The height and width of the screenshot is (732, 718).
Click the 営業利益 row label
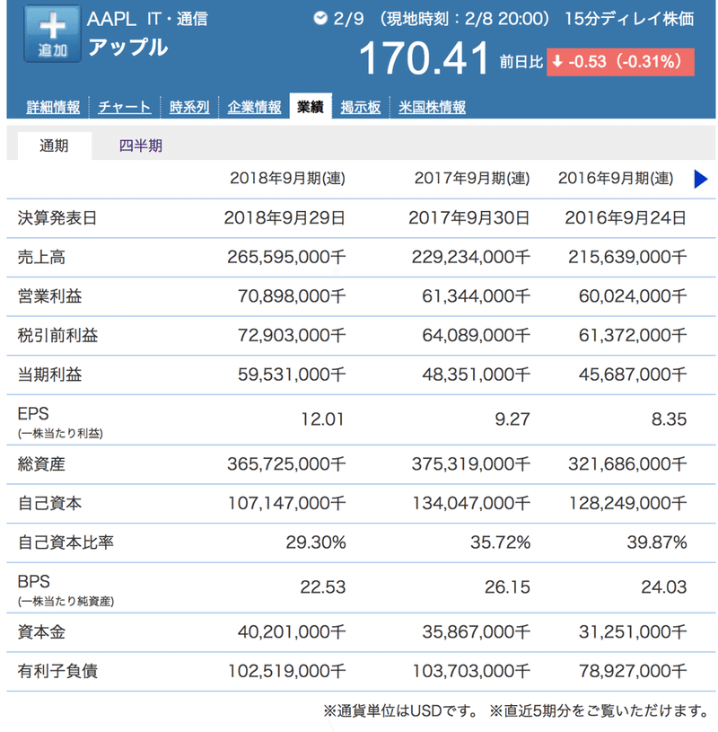tap(49, 296)
